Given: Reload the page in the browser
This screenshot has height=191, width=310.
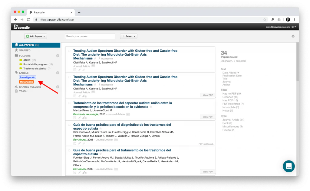Looking at the screenshot, I should click(28, 20).
